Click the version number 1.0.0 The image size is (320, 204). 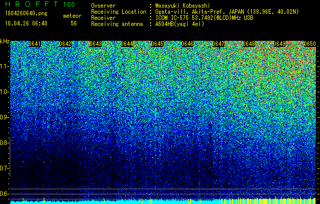point(69,4)
